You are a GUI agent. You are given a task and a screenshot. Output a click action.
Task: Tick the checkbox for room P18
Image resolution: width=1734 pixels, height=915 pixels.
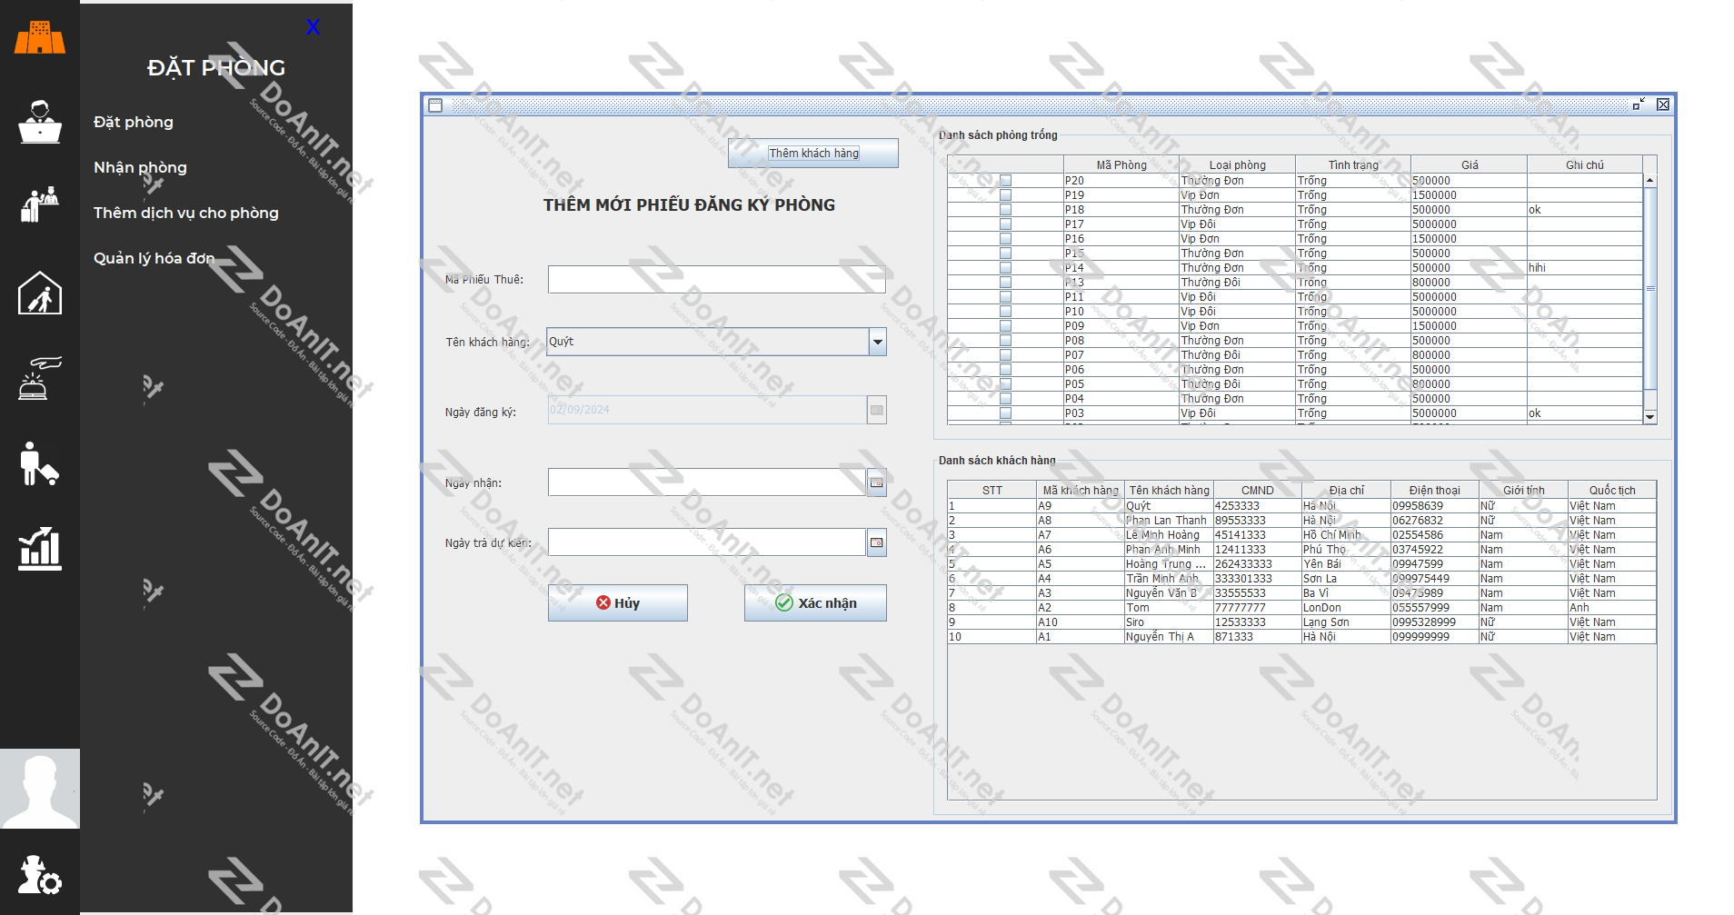click(x=1005, y=210)
